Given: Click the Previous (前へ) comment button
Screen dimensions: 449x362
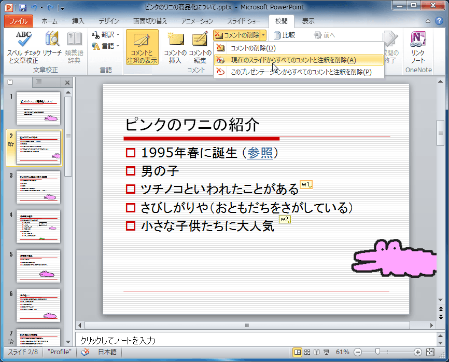Looking at the screenshot, I should 325,35.
